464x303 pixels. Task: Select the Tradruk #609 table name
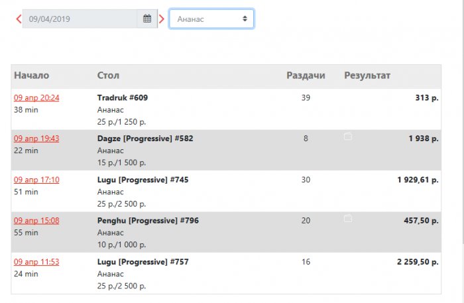(123, 97)
